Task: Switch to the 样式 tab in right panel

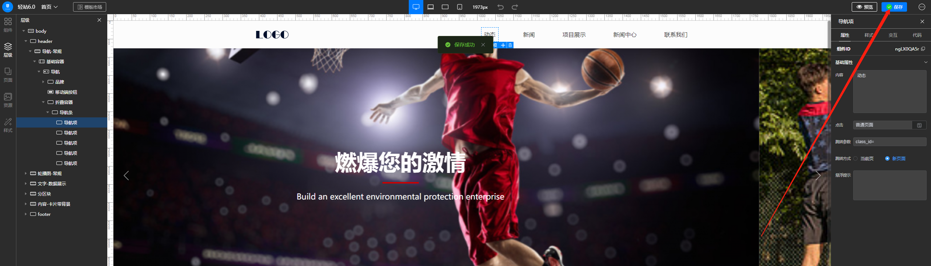Action: pos(869,35)
